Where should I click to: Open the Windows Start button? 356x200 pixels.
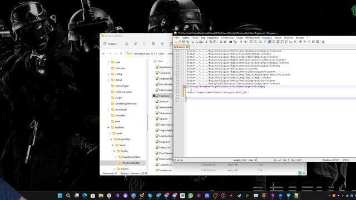pos(60,196)
